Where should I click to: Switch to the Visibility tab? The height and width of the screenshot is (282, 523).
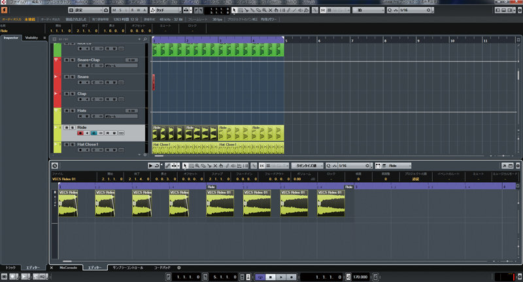click(31, 38)
